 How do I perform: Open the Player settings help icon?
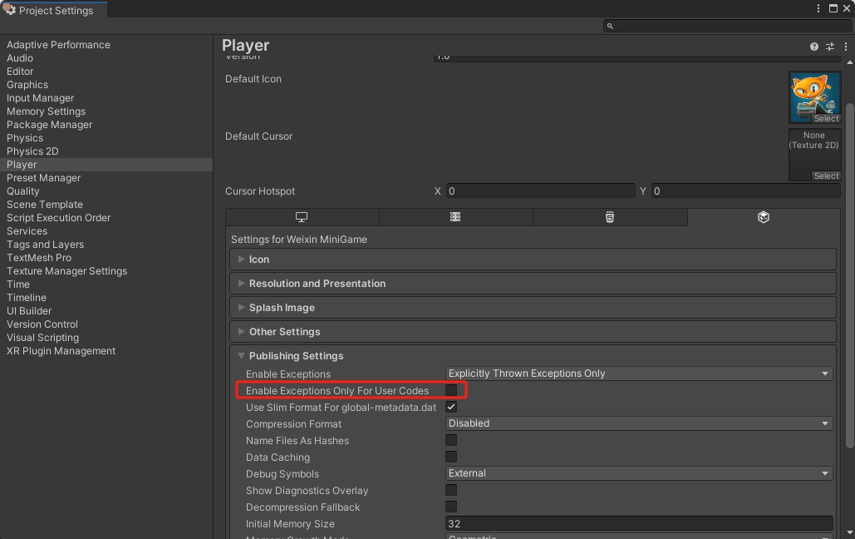coord(814,47)
